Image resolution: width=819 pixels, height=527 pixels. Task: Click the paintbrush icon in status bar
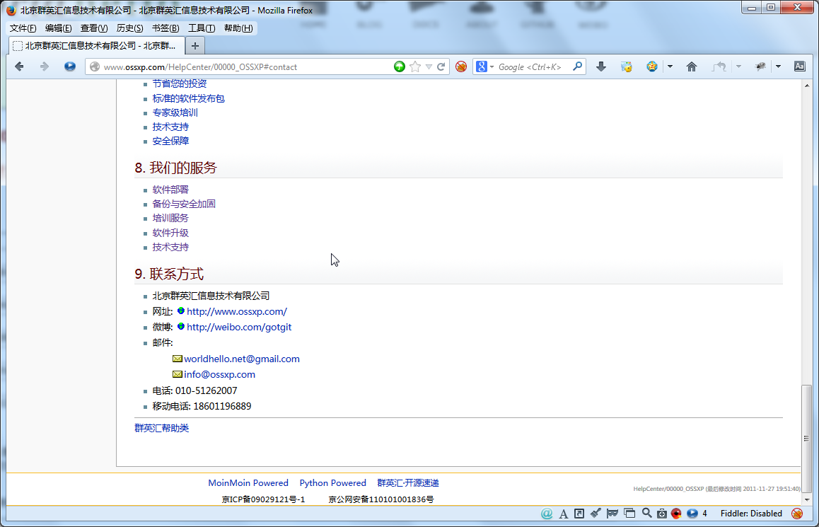coord(596,514)
